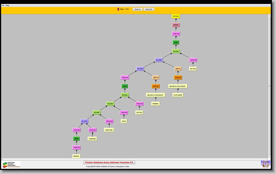Screen dimensions: 276x174
Task: Click the horizontal scrollbar below the plan
Action: click(136, 159)
